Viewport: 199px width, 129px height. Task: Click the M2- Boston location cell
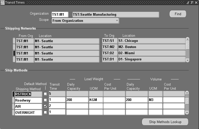click(x=152, y=47)
